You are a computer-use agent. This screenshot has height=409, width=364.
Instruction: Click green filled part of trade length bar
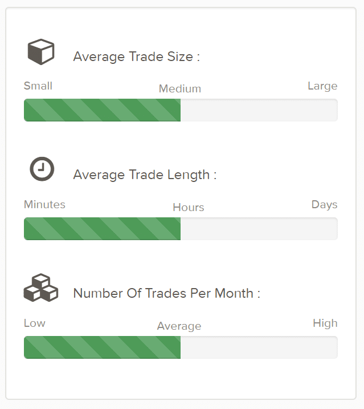click(102, 229)
